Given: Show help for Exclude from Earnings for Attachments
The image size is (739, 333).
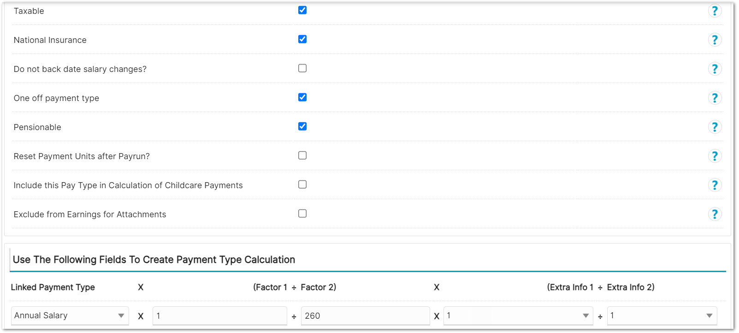Looking at the screenshot, I should click(715, 214).
